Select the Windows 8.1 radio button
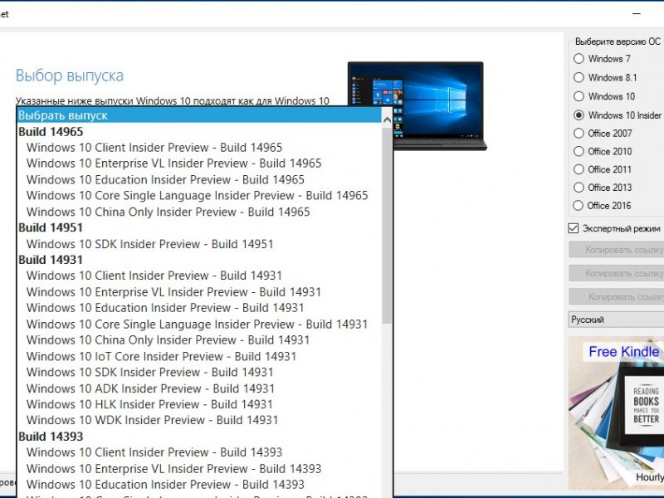 579,77
